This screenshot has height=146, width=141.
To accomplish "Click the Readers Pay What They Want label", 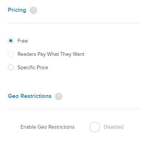I will [x=51, y=54].
